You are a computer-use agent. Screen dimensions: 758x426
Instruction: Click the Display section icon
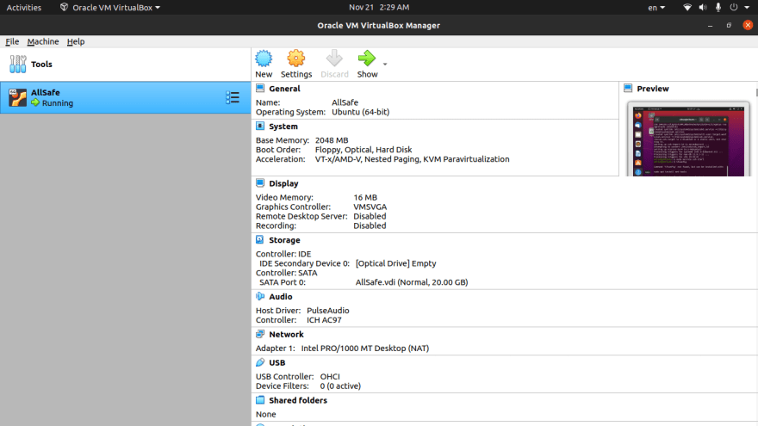coord(260,183)
